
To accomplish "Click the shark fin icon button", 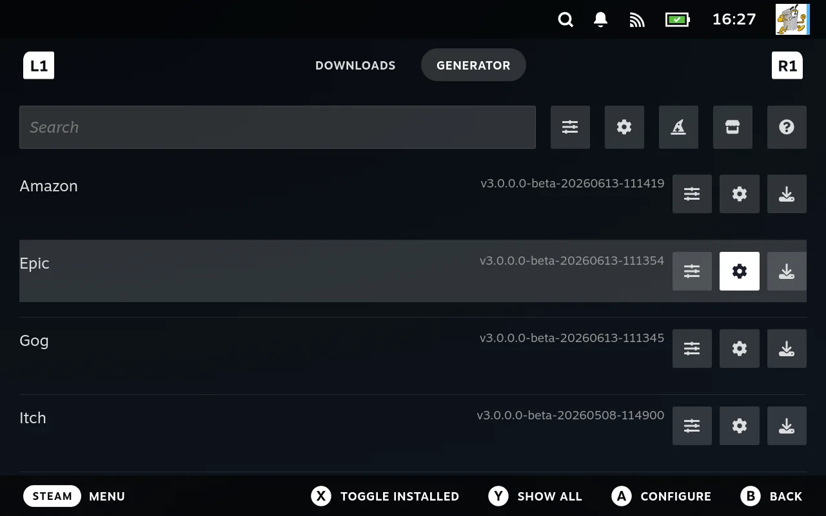I will (x=678, y=128).
